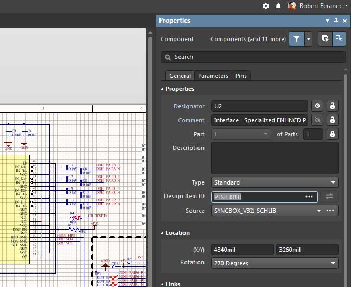Open the settings gear in title bar
Screen dimensions: 351x287
tap(266, 6)
